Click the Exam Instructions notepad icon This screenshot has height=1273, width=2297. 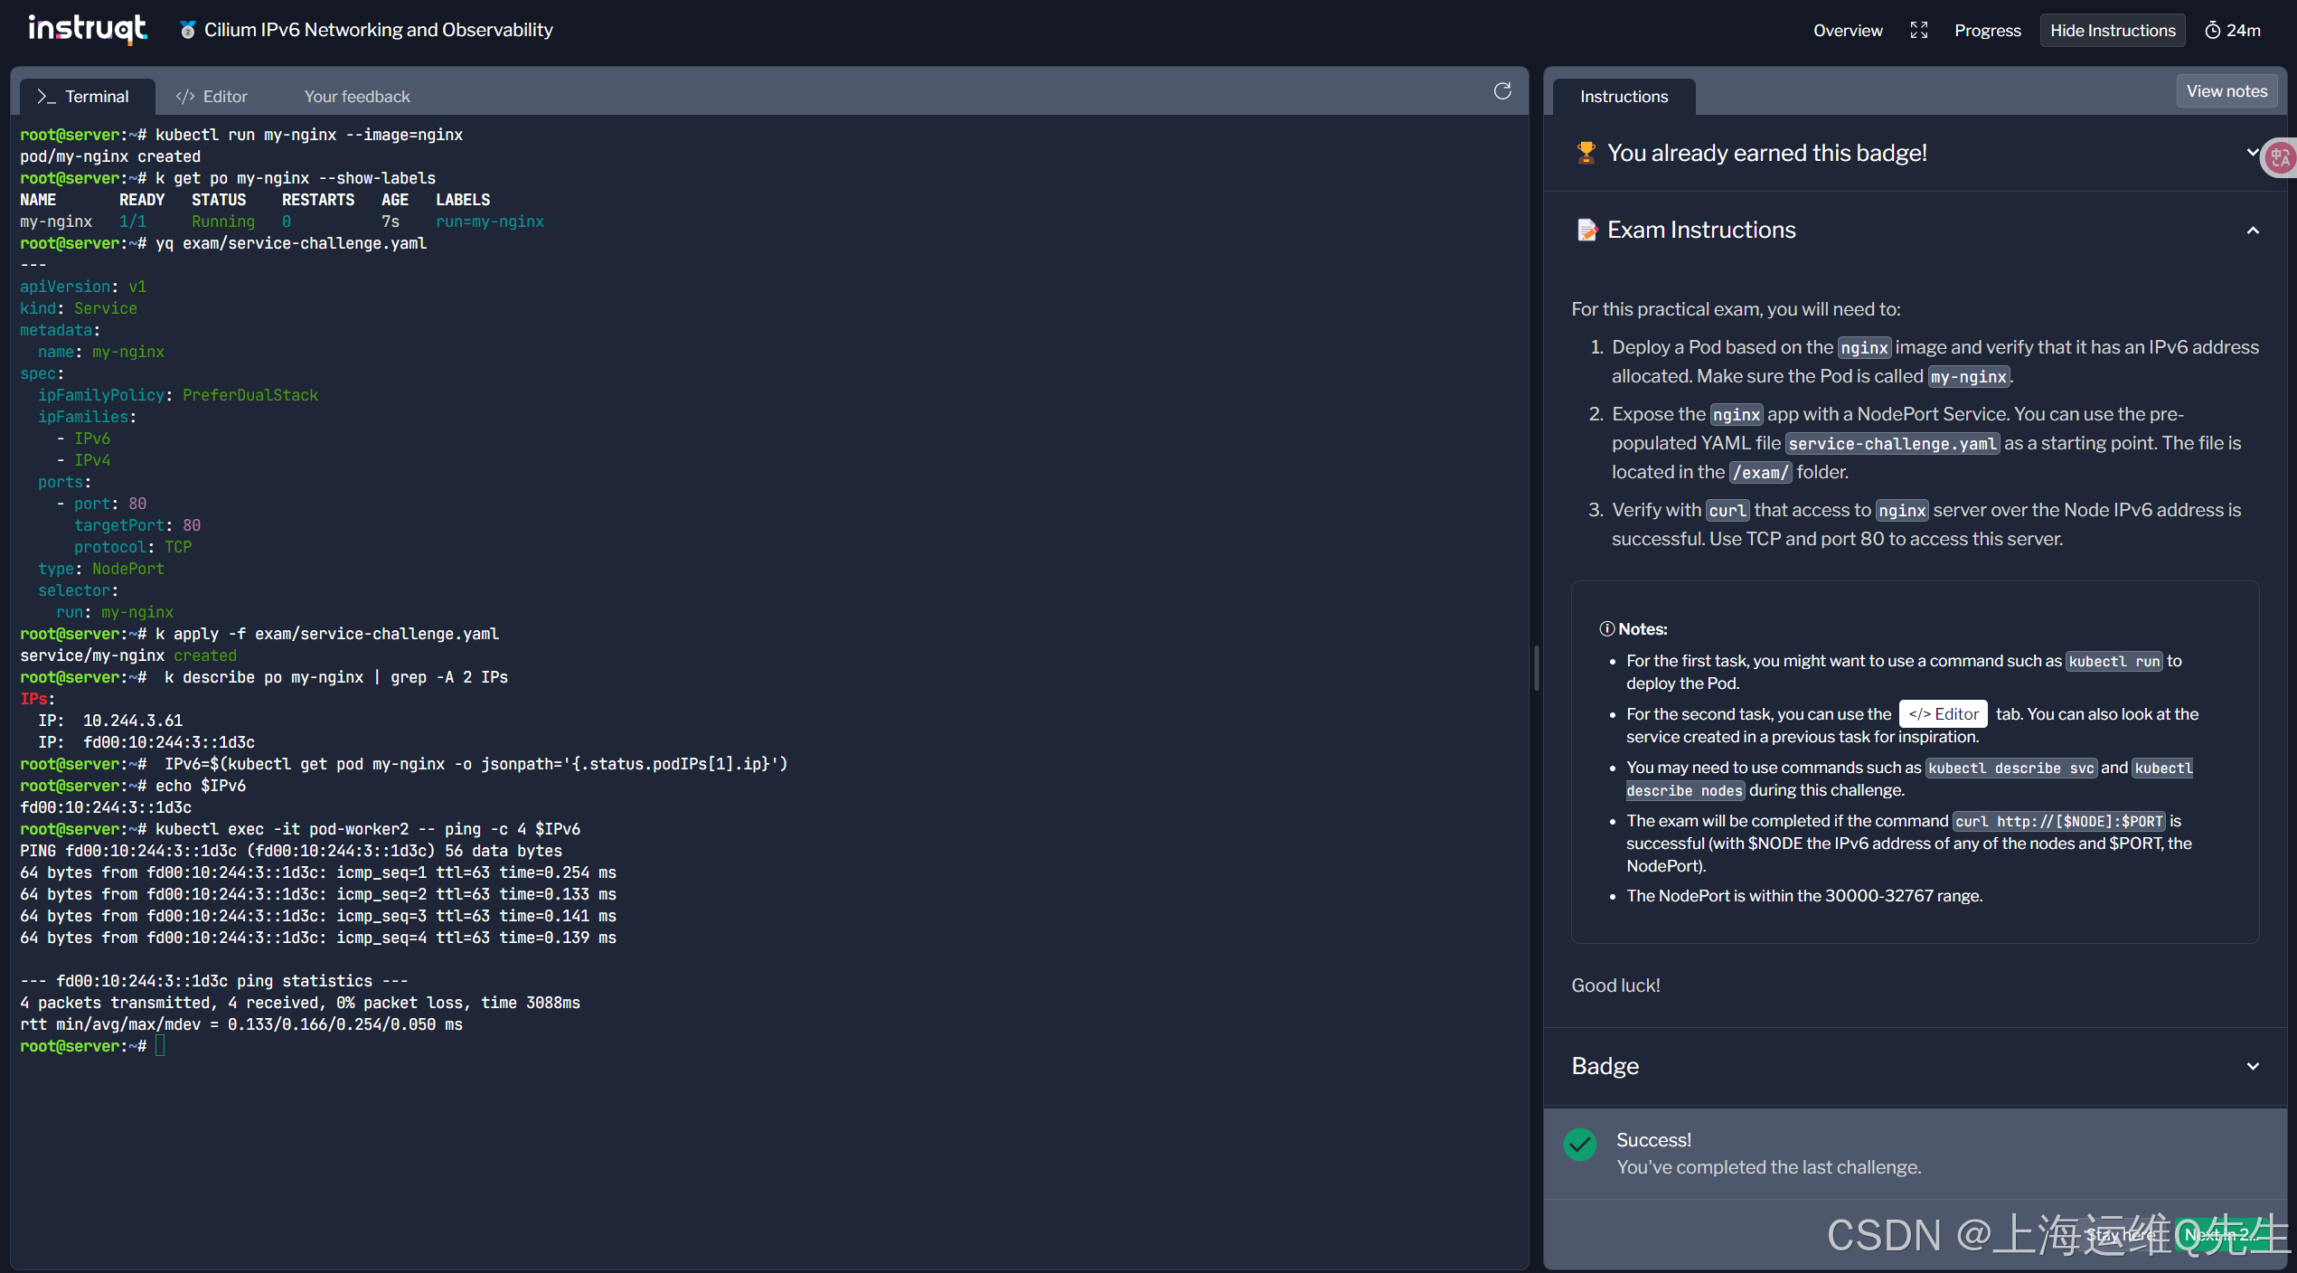tap(1586, 230)
